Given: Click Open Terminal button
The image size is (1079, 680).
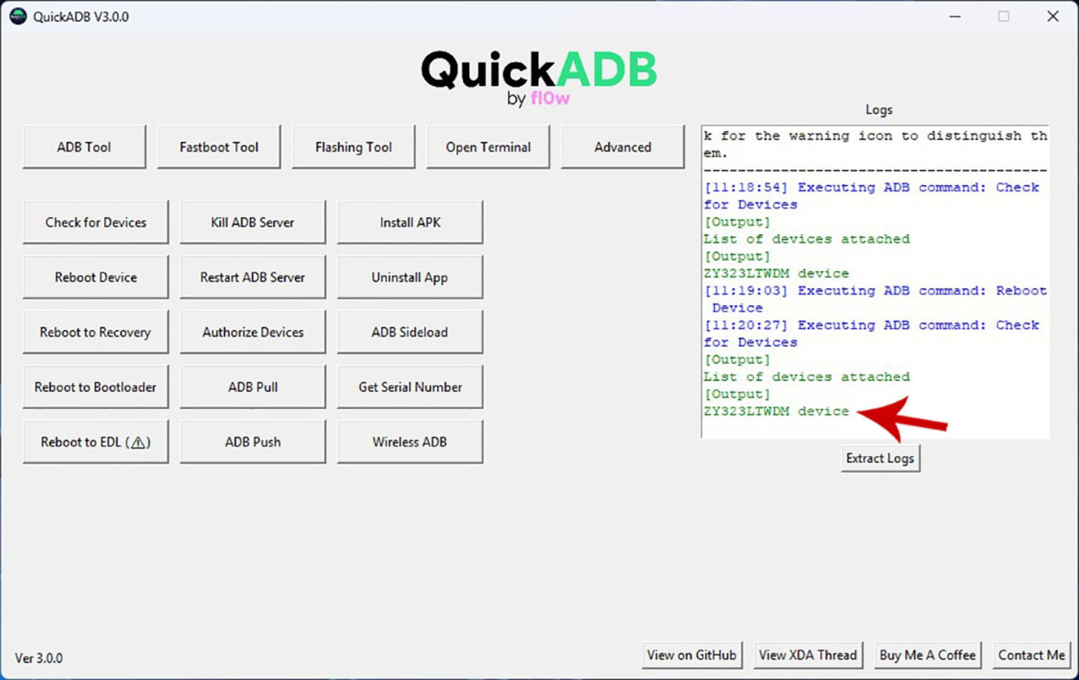Looking at the screenshot, I should 489,147.
